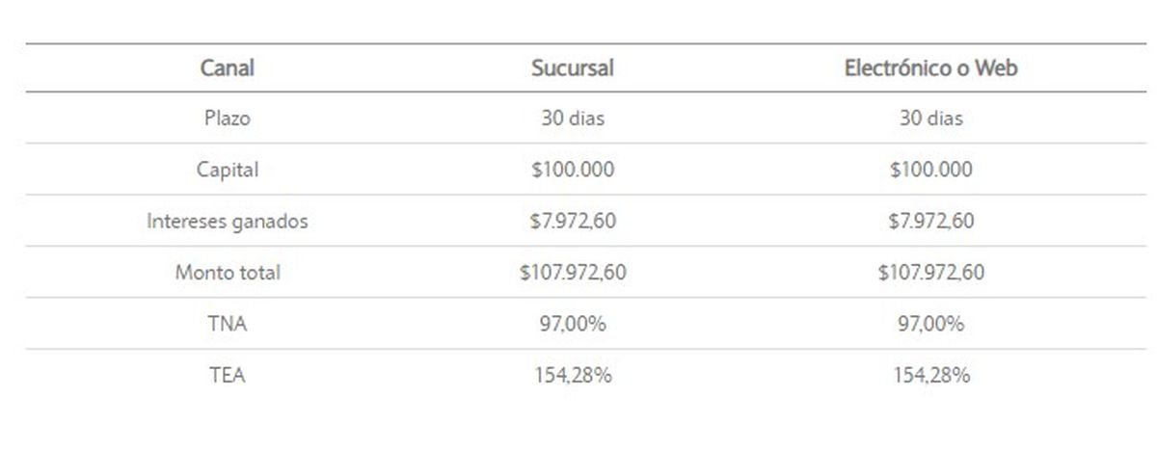Click the Plazo row label
Viewport: 1157px width, 451px height.
228,119
